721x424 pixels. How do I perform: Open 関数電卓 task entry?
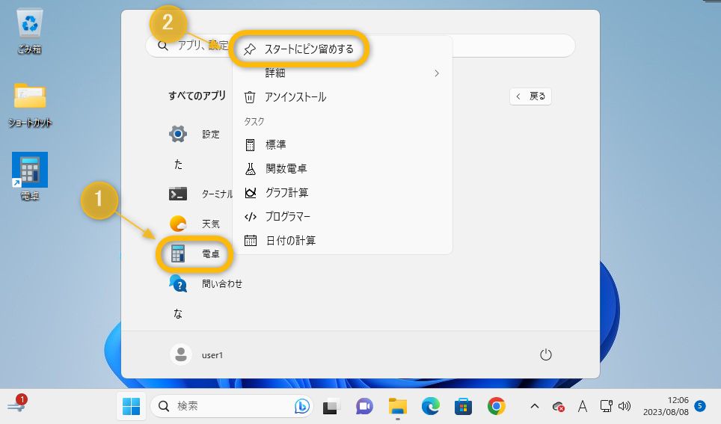point(343,169)
